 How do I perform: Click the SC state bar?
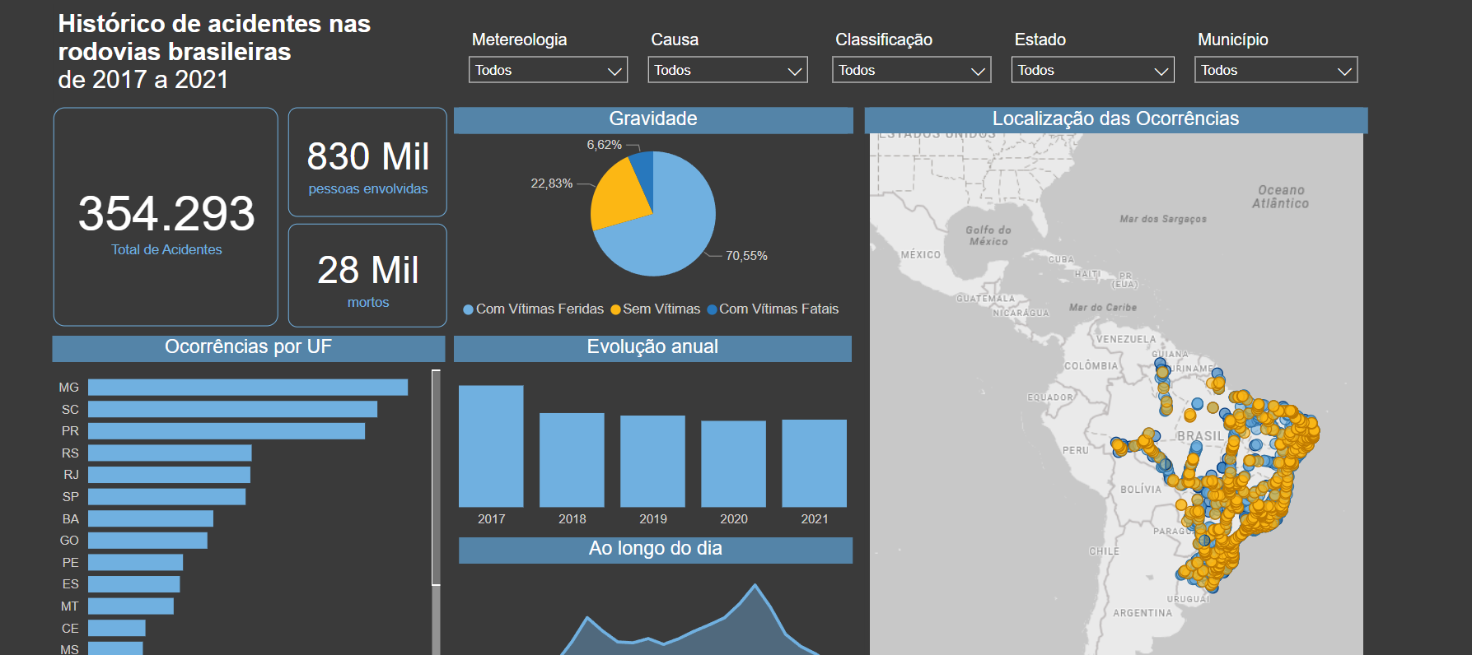click(232, 409)
